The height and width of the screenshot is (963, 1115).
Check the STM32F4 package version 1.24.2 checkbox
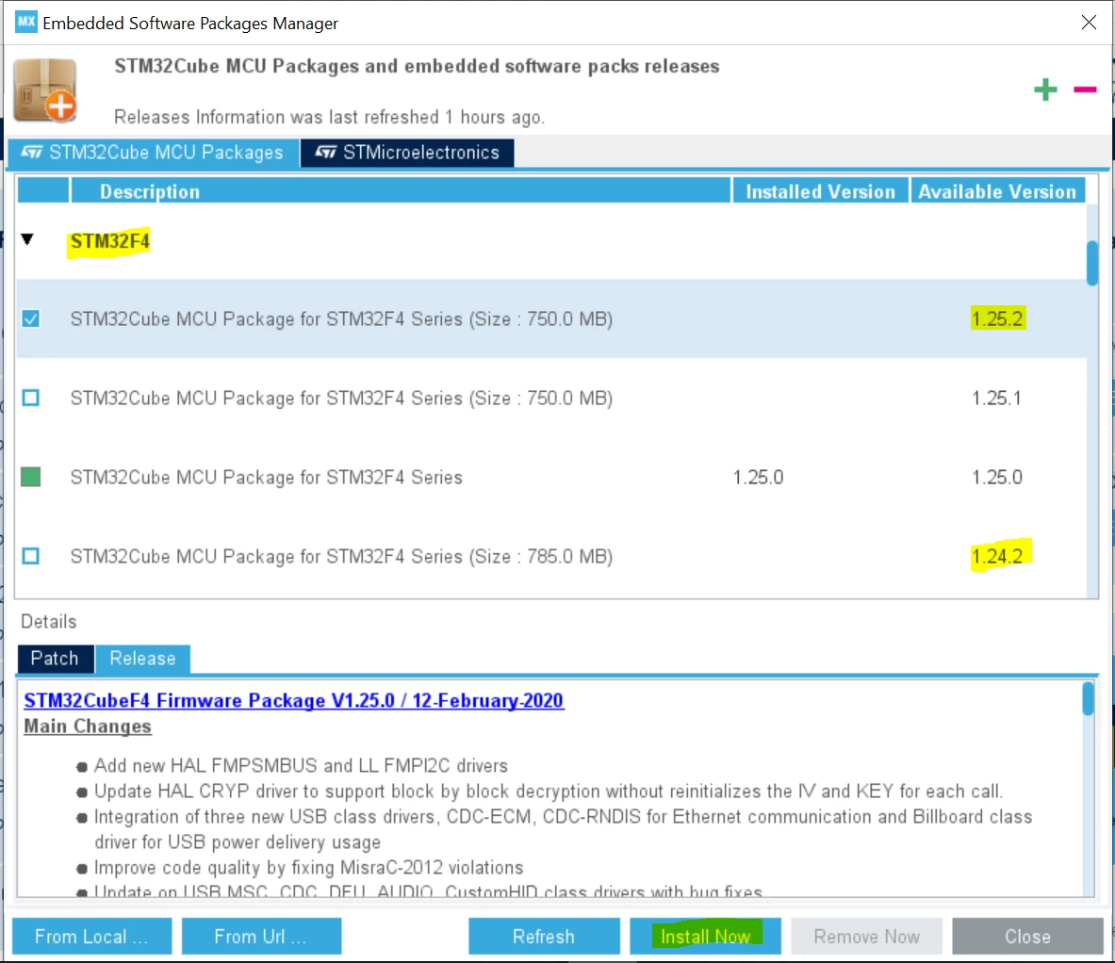(30, 555)
